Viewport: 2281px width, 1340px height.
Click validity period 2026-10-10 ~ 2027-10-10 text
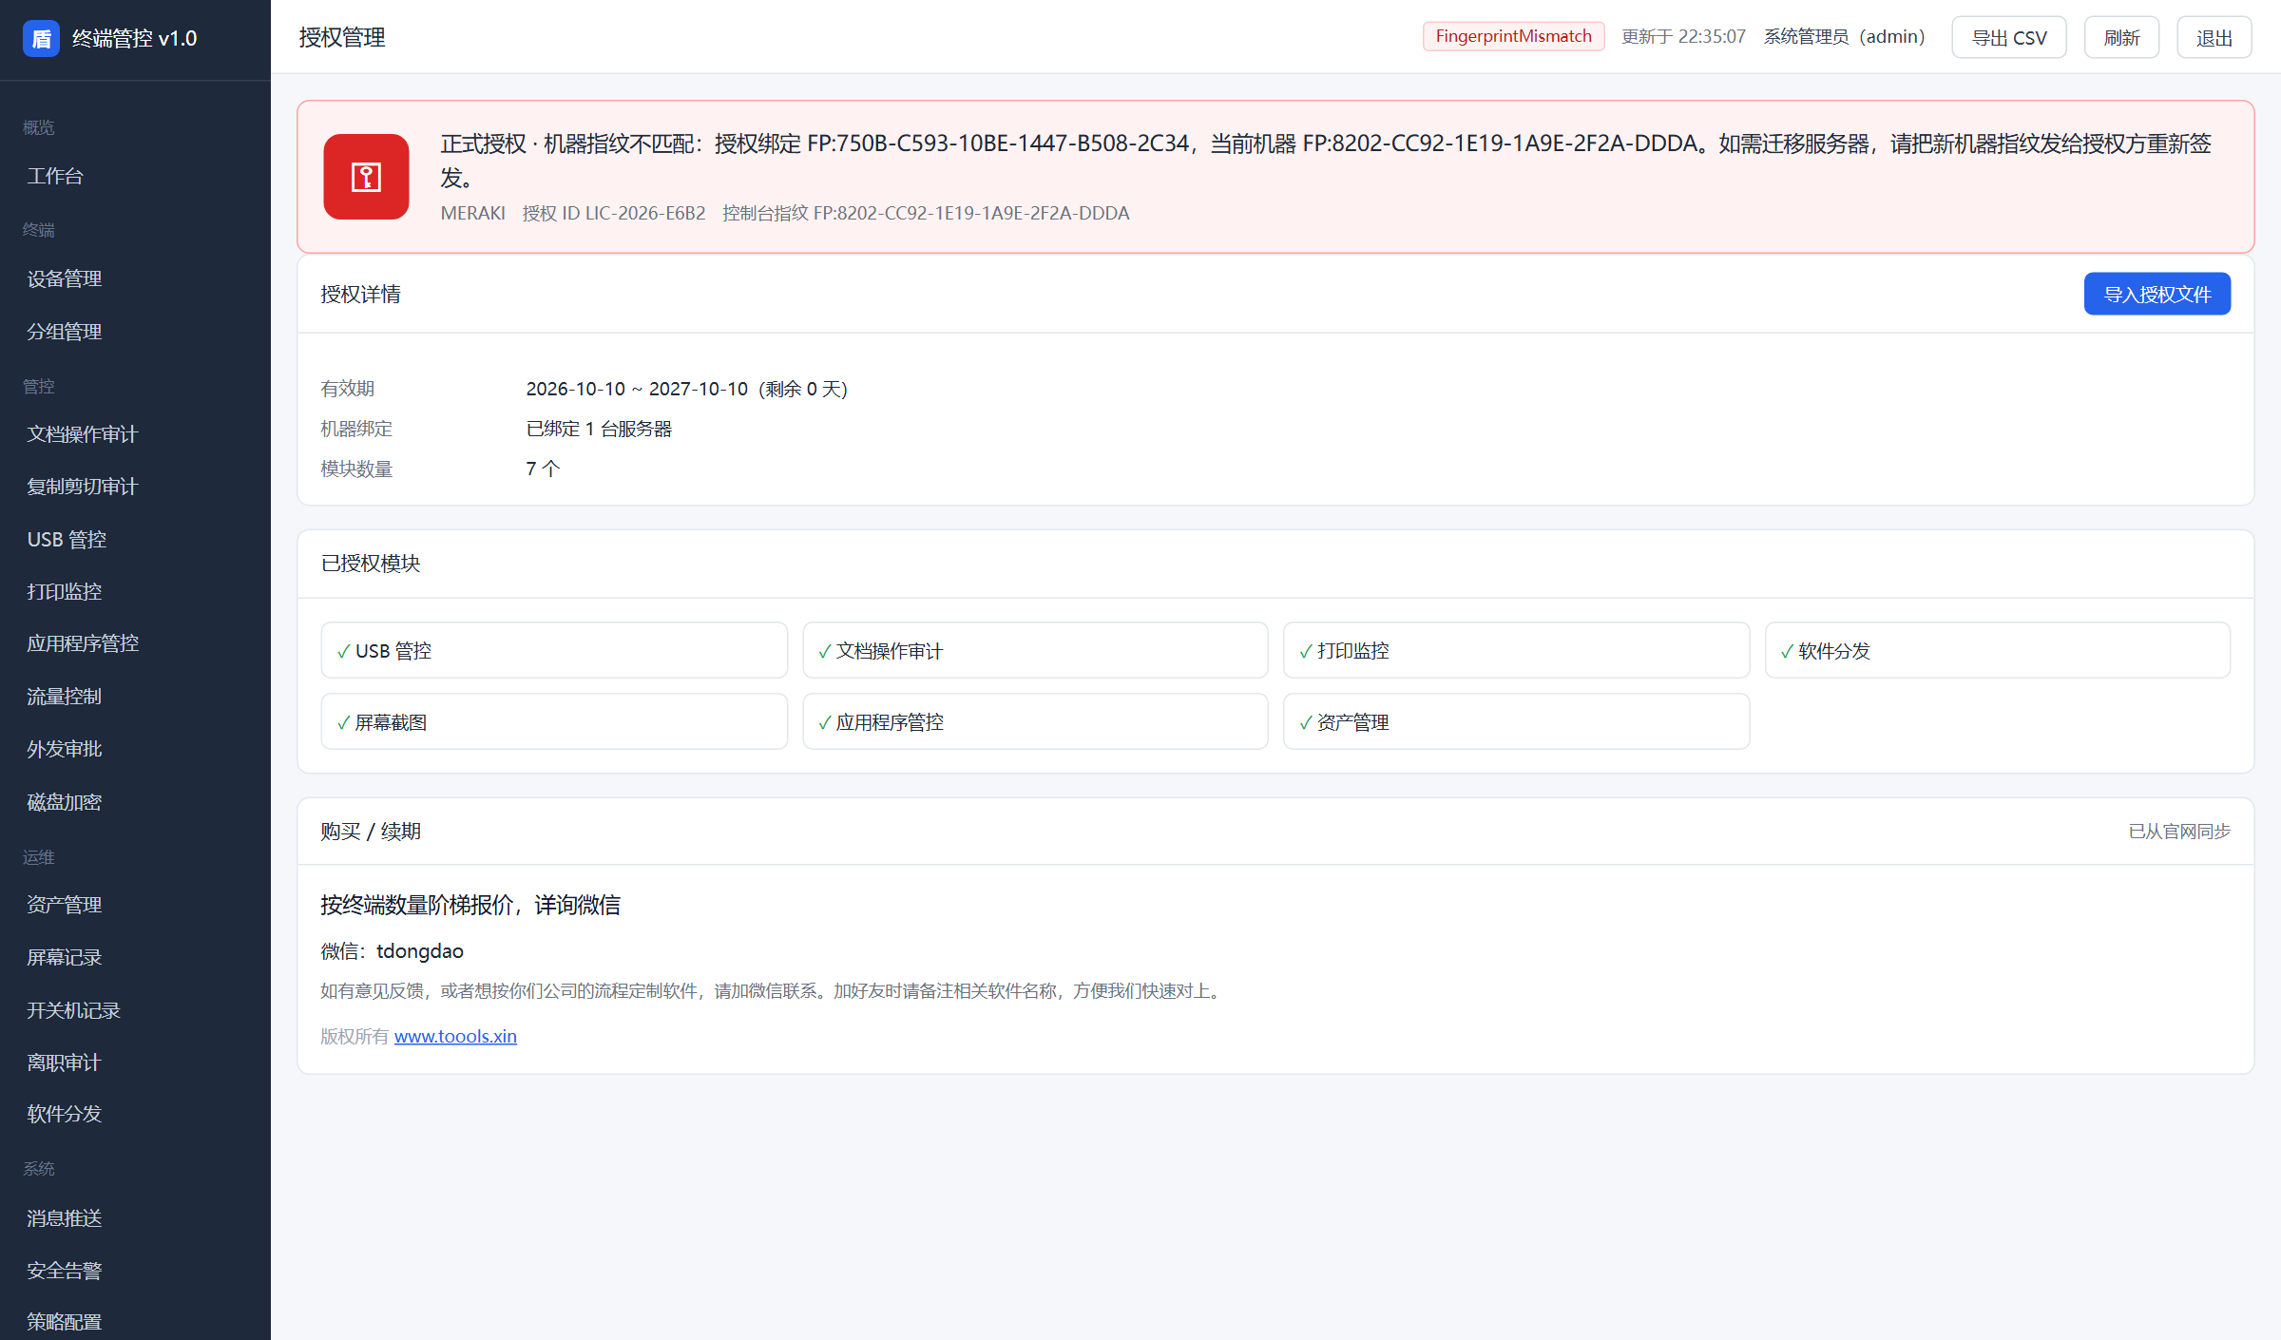tap(637, 389)
